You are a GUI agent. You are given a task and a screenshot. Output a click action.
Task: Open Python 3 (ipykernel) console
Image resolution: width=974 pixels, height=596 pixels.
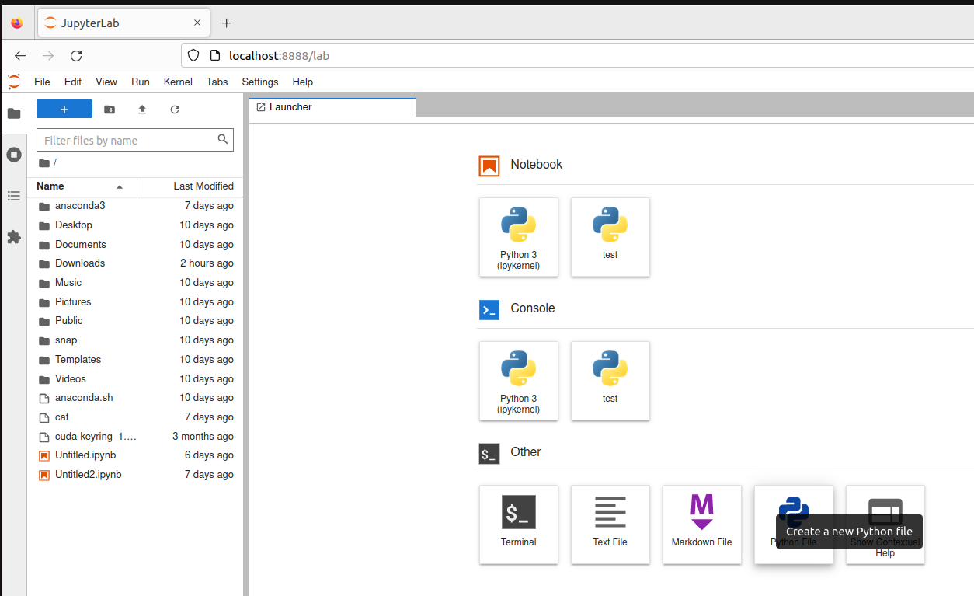pyautogui.click(x=519, y=381)
